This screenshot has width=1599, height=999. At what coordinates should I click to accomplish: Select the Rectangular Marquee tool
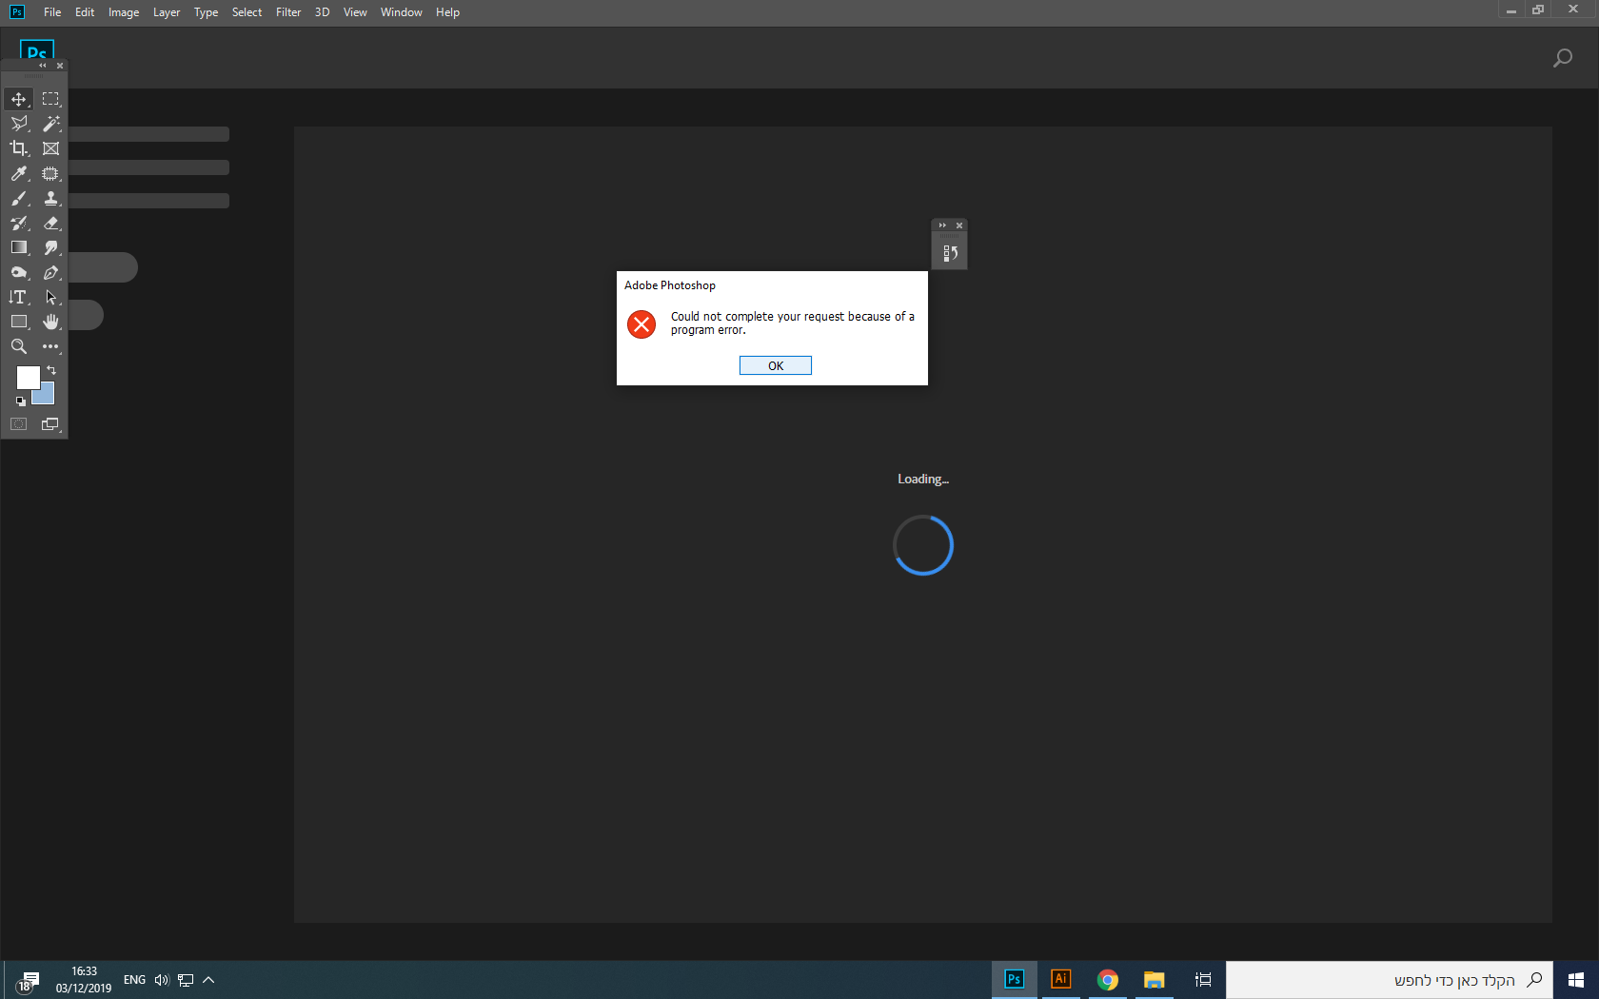(50, 99)
